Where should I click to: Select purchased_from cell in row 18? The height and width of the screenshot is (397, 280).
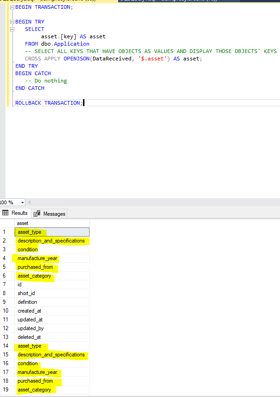pyautogui.click(x=52, y=381)
